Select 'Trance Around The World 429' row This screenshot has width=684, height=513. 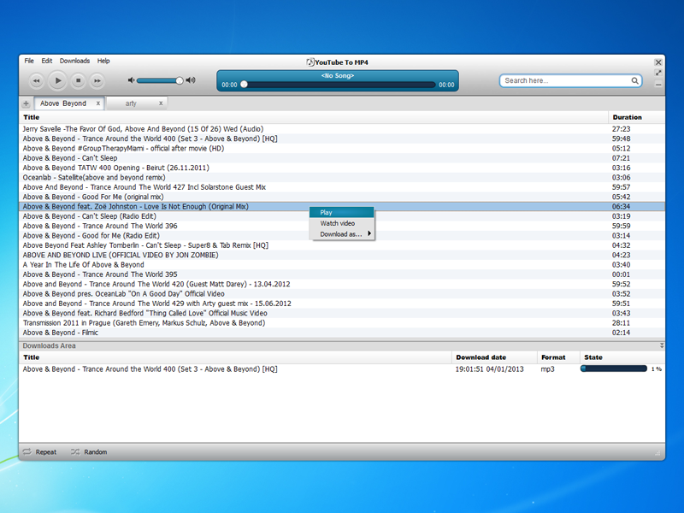click(x=342, y=304)
